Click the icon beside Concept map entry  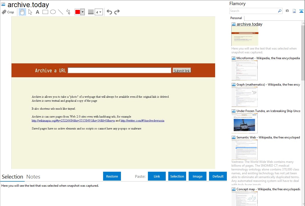pyautogui.click(x=234, y=189)
